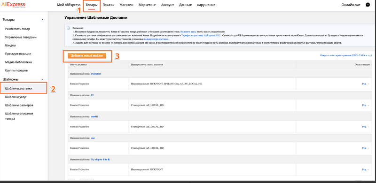Click the Добавить новый шаблон button
The image size is (376, 183).
[x=87, y=56]
